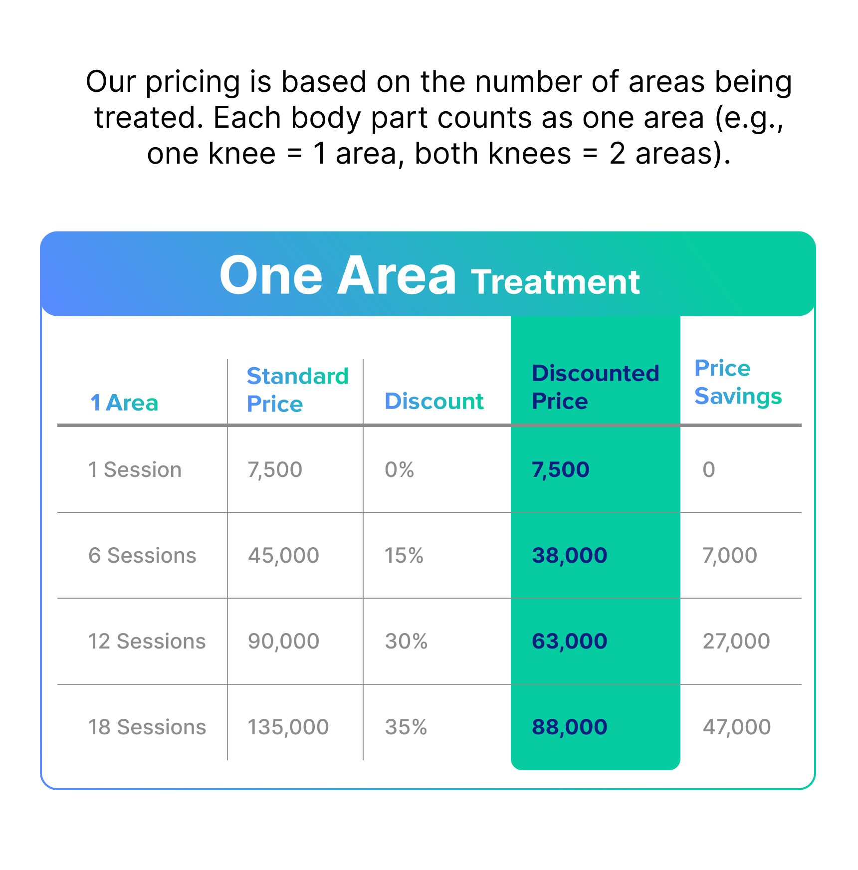The image size is (858, 870).
Task: Click the Standard Price column header
Action: (297, 390)
